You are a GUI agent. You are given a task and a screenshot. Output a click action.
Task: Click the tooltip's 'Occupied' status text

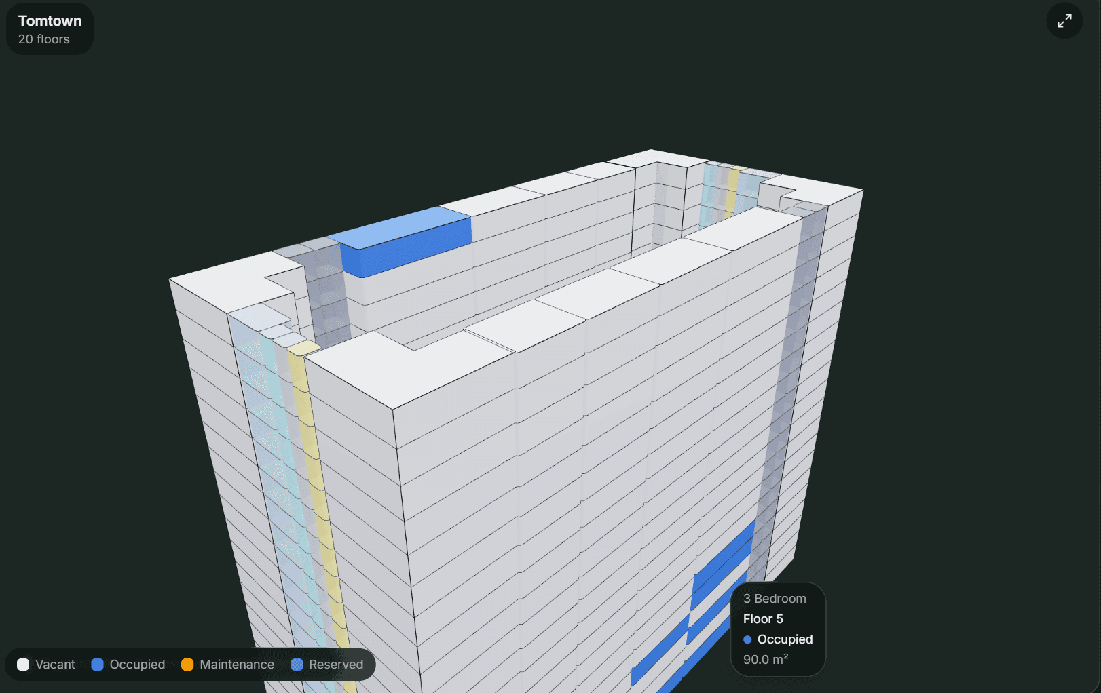click(x=785, y=639)
